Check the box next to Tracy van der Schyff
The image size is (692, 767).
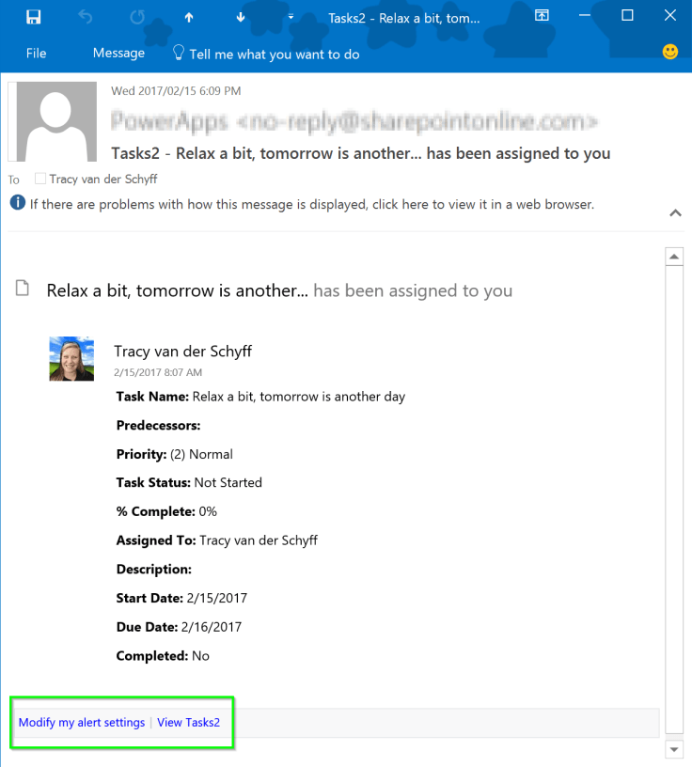39,179
